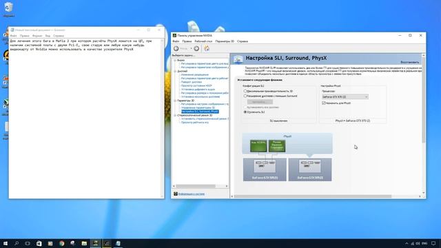Open File menu in Notepad
Viewport: 441px width, 248px height.
[x=14, y=36]
